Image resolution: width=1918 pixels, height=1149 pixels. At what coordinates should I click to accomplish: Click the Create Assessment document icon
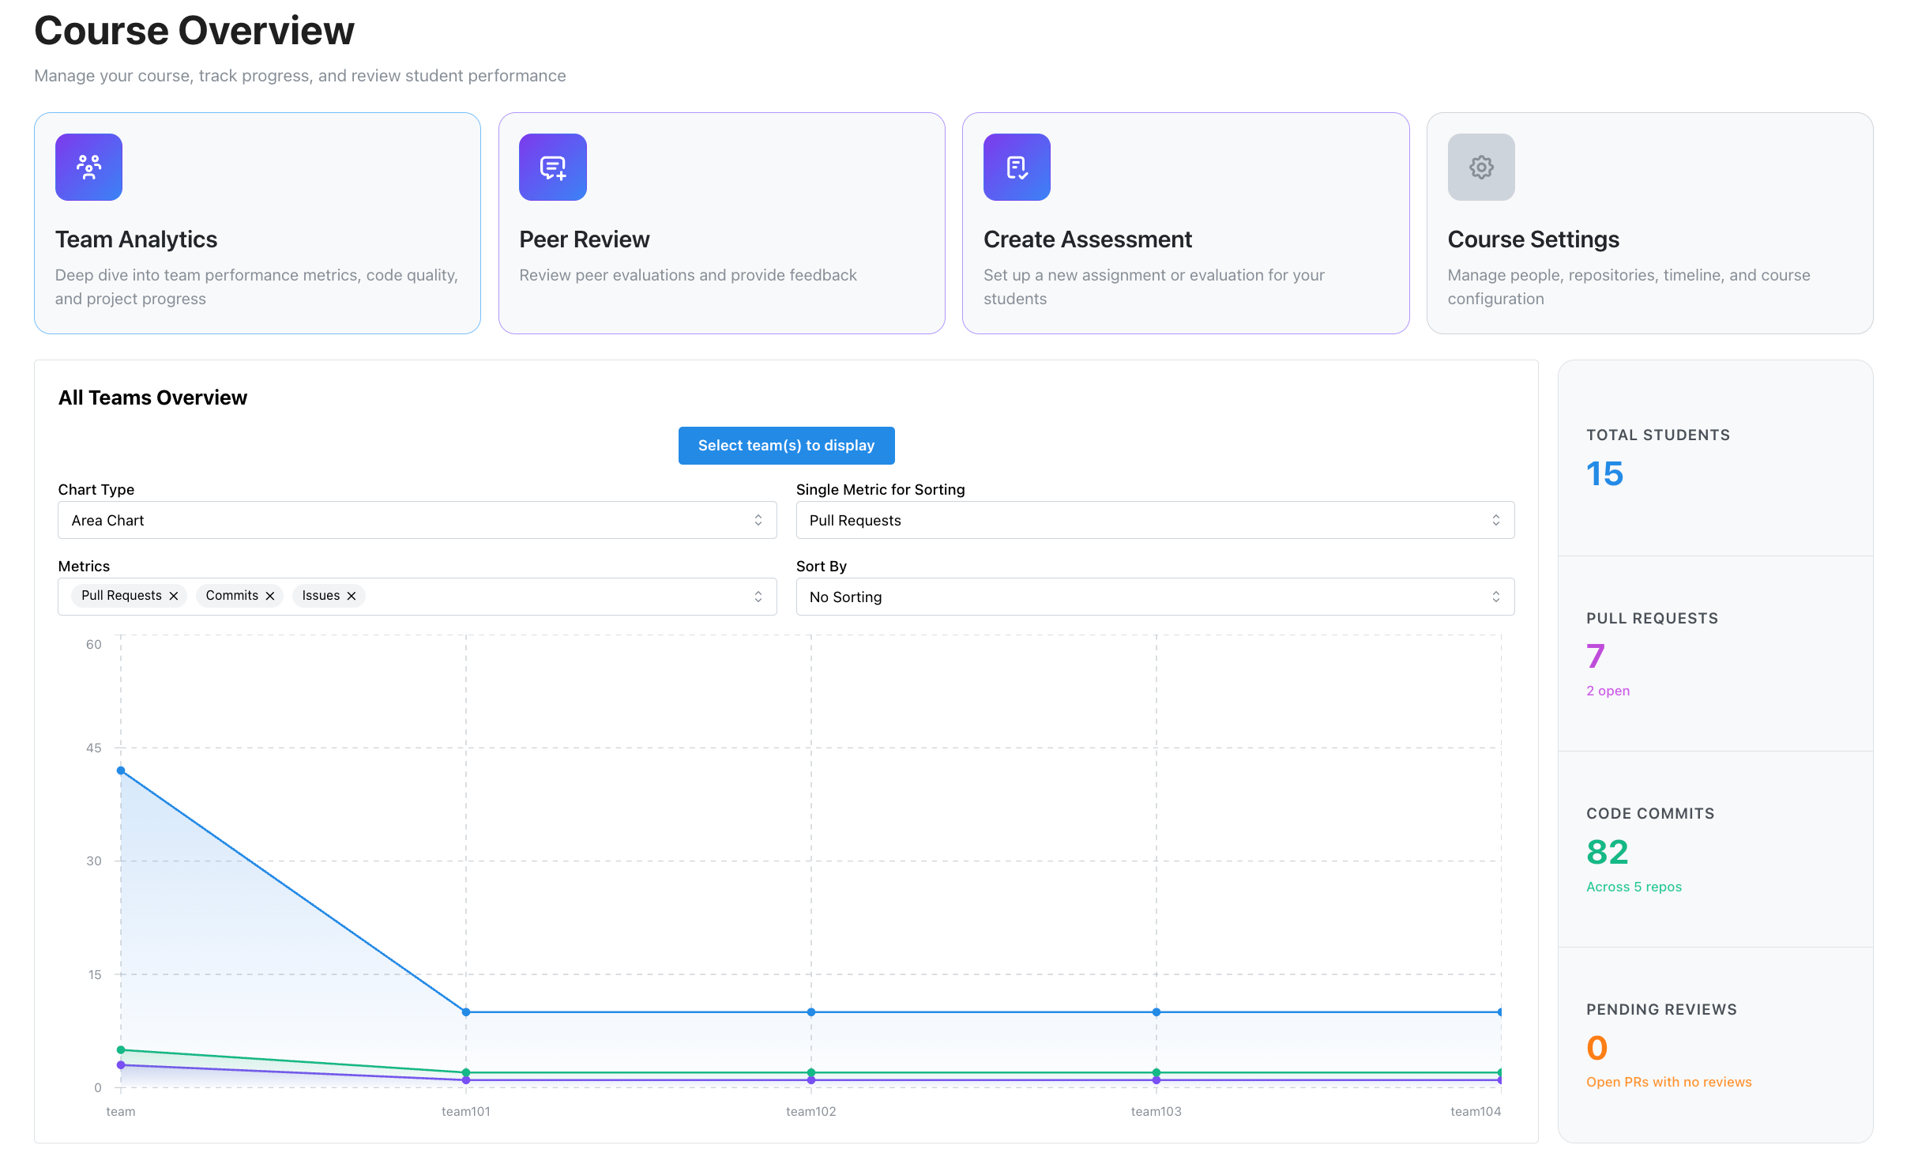point(1017,167)
